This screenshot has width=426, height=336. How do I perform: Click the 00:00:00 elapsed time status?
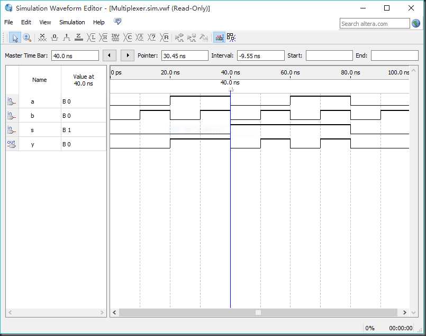pyautogui.click(x=401, y=328)
